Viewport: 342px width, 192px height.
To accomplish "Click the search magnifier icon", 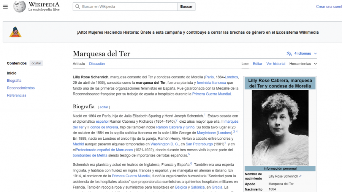I will coord(78,6).
